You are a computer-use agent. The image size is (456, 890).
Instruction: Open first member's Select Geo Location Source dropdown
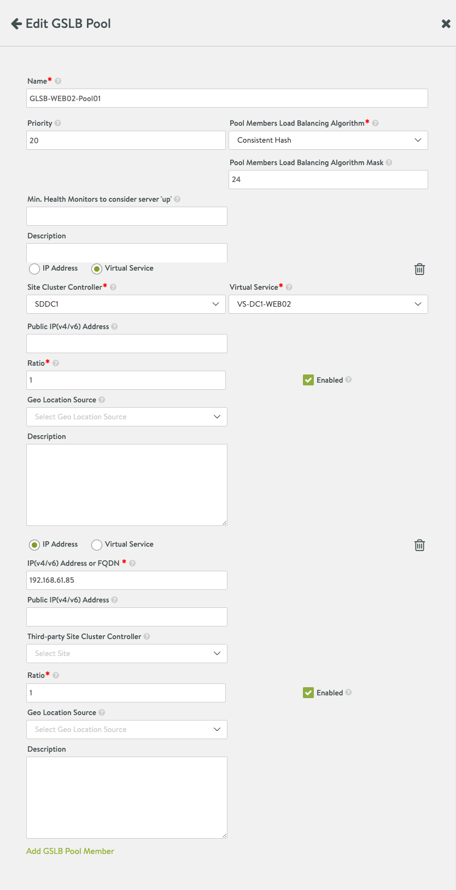pyautogui.click(x=127, y=417)
